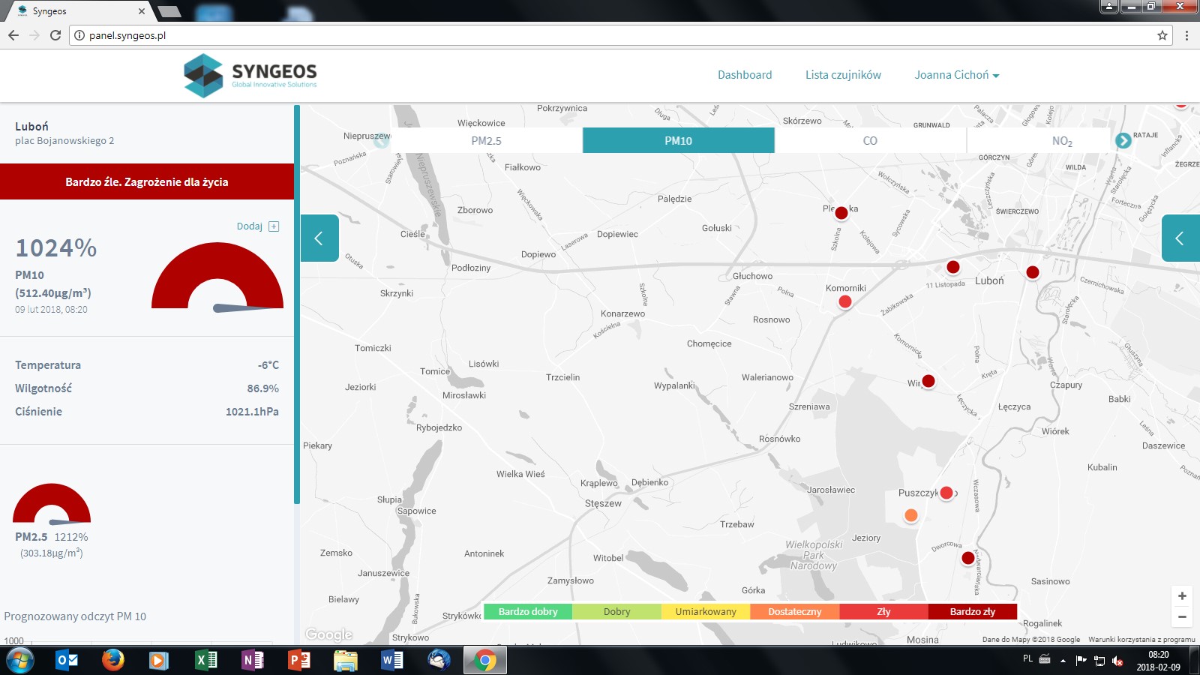Click the Syngeos logo
The image size is (1200, 675).
tap(250, 75)
